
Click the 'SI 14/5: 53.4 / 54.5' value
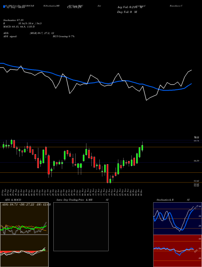(x=30, y=23)
